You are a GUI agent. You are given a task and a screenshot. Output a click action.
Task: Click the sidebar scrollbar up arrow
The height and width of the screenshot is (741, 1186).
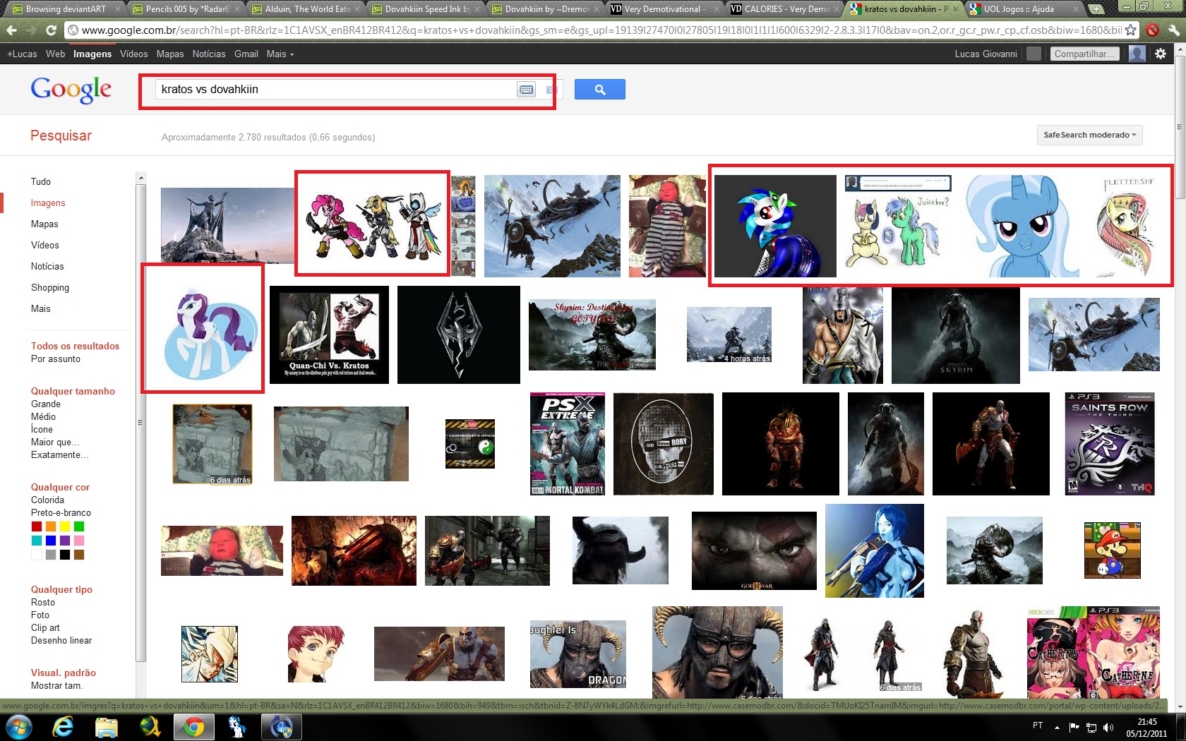140,178
